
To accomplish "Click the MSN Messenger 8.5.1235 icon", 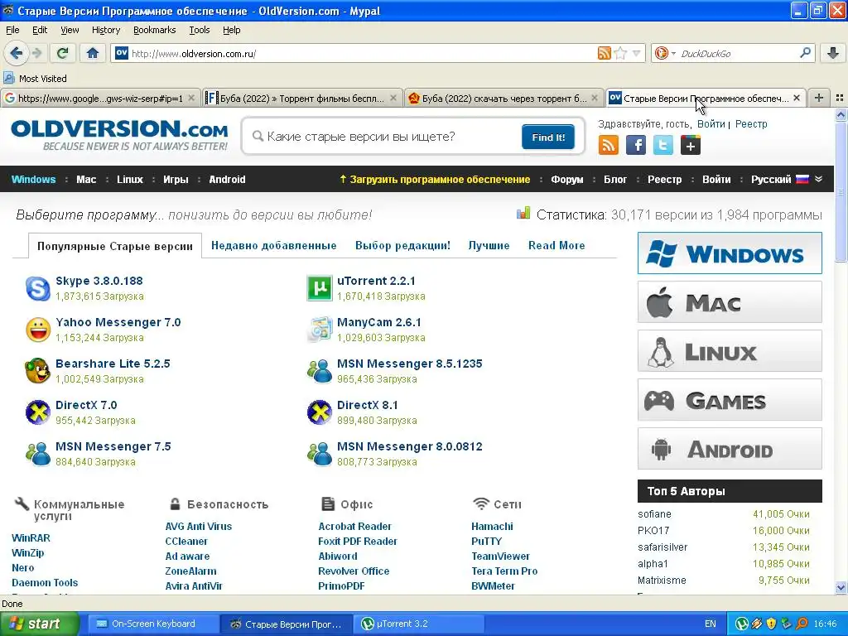I will [x=320, y=371].
